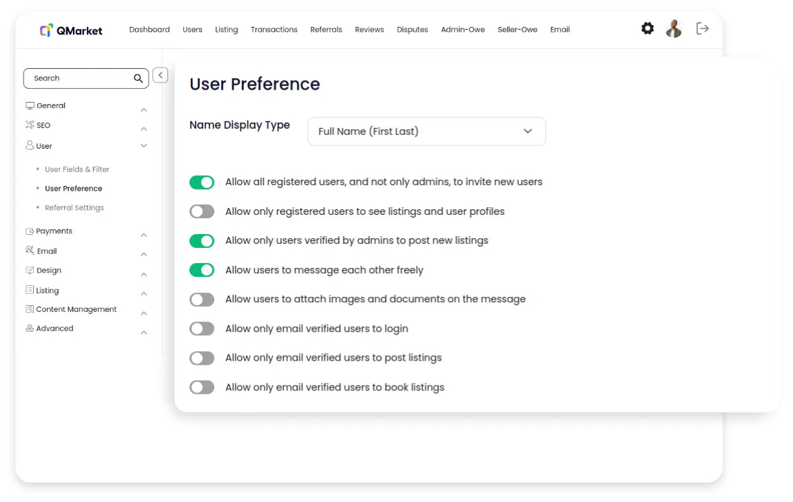Expand the SEO section chevron
The height and width of the screenshot is (502, 793).
pos(144,129)
